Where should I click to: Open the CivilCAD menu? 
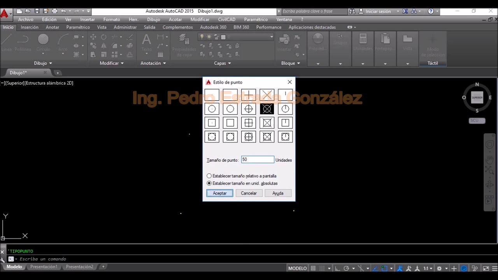[x=227, y=19]
